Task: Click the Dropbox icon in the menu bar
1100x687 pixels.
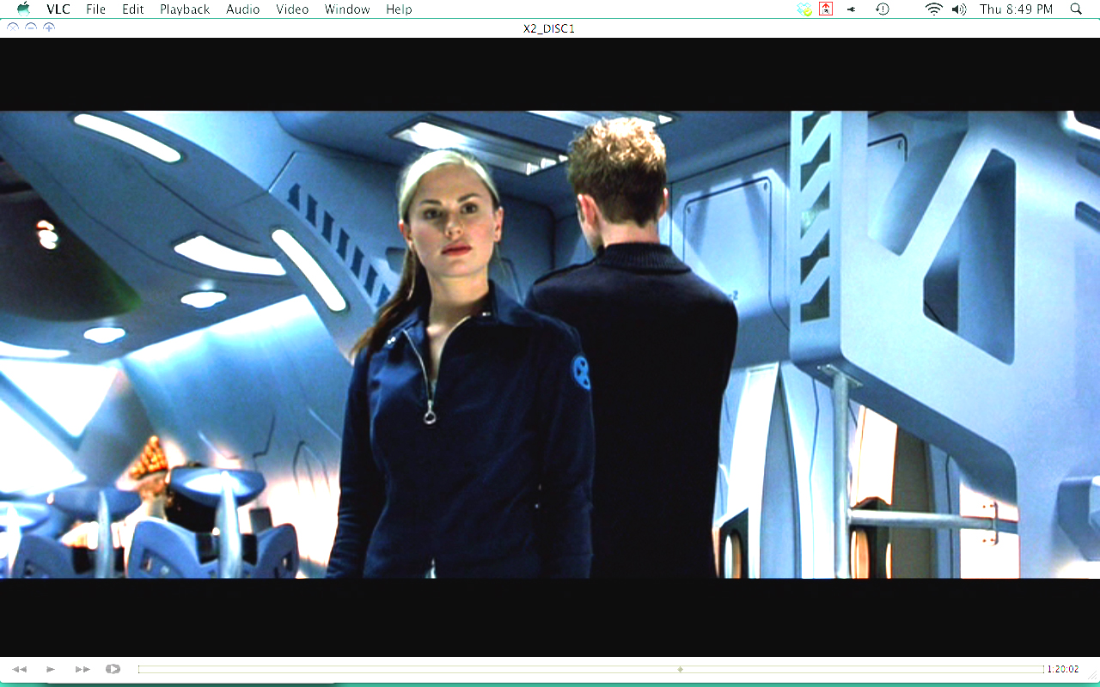Action: tap(804, 9)
